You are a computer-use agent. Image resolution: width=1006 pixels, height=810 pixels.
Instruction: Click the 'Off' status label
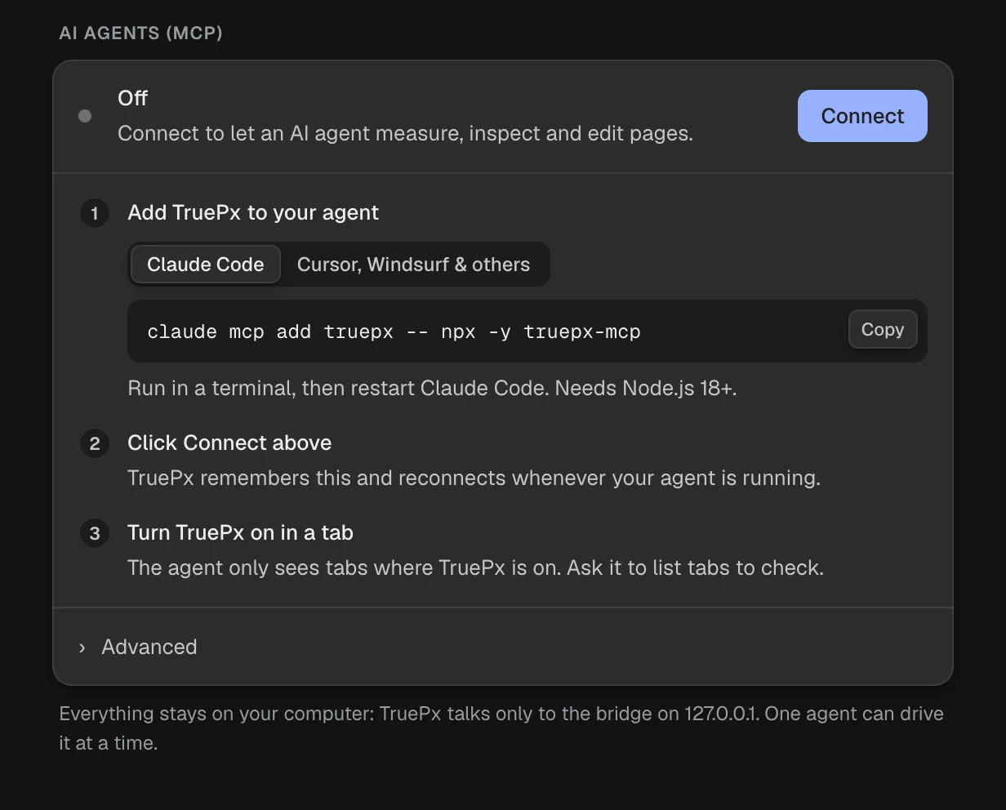132,98
